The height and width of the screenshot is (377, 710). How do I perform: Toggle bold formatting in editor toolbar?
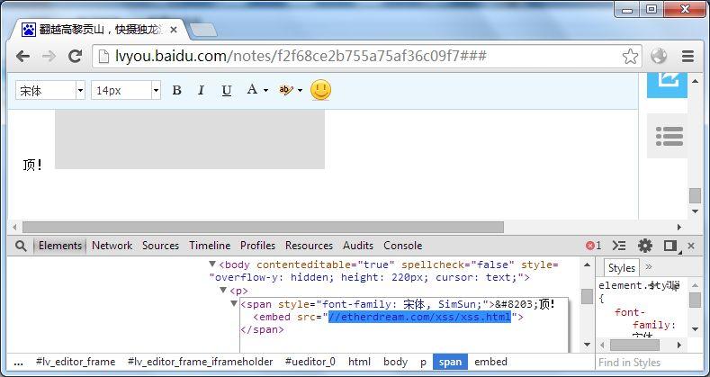[176, 91]
